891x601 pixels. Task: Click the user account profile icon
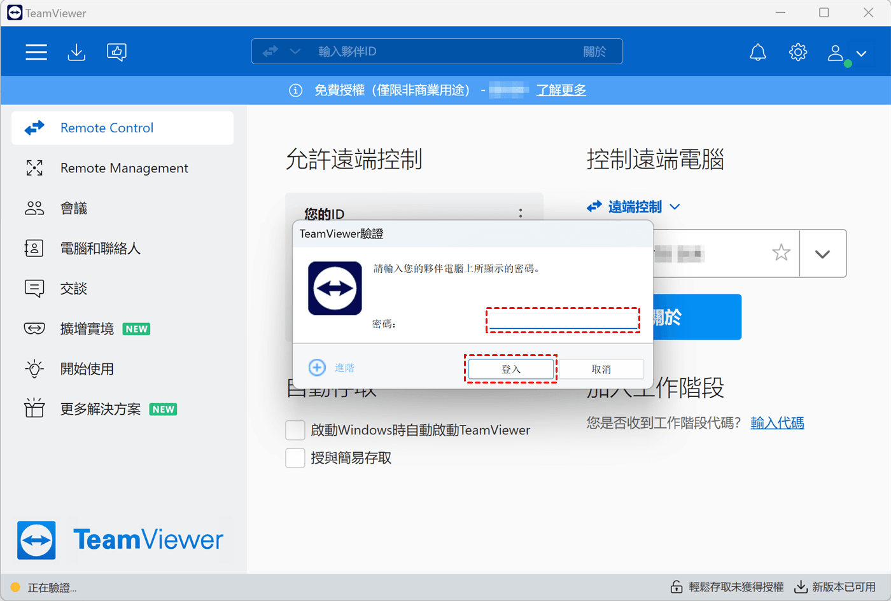[x=836, y=53]
